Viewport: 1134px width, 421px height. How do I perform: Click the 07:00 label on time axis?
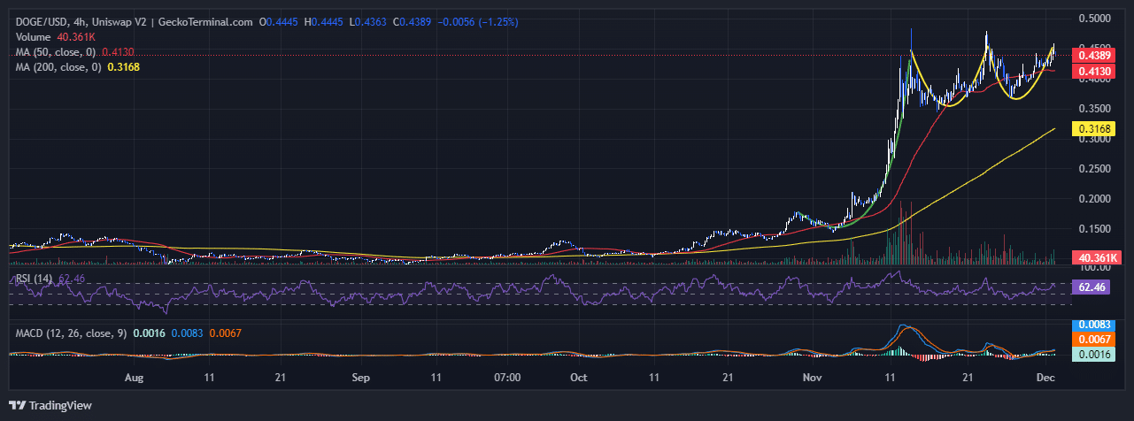coord(507,378)
